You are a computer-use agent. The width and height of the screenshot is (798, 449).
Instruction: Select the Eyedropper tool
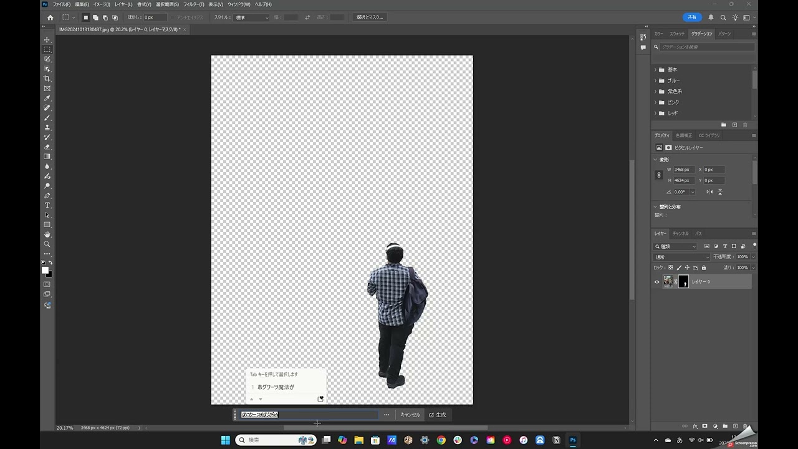(47, 99)
